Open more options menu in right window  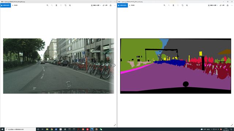[x=232, y=5]
